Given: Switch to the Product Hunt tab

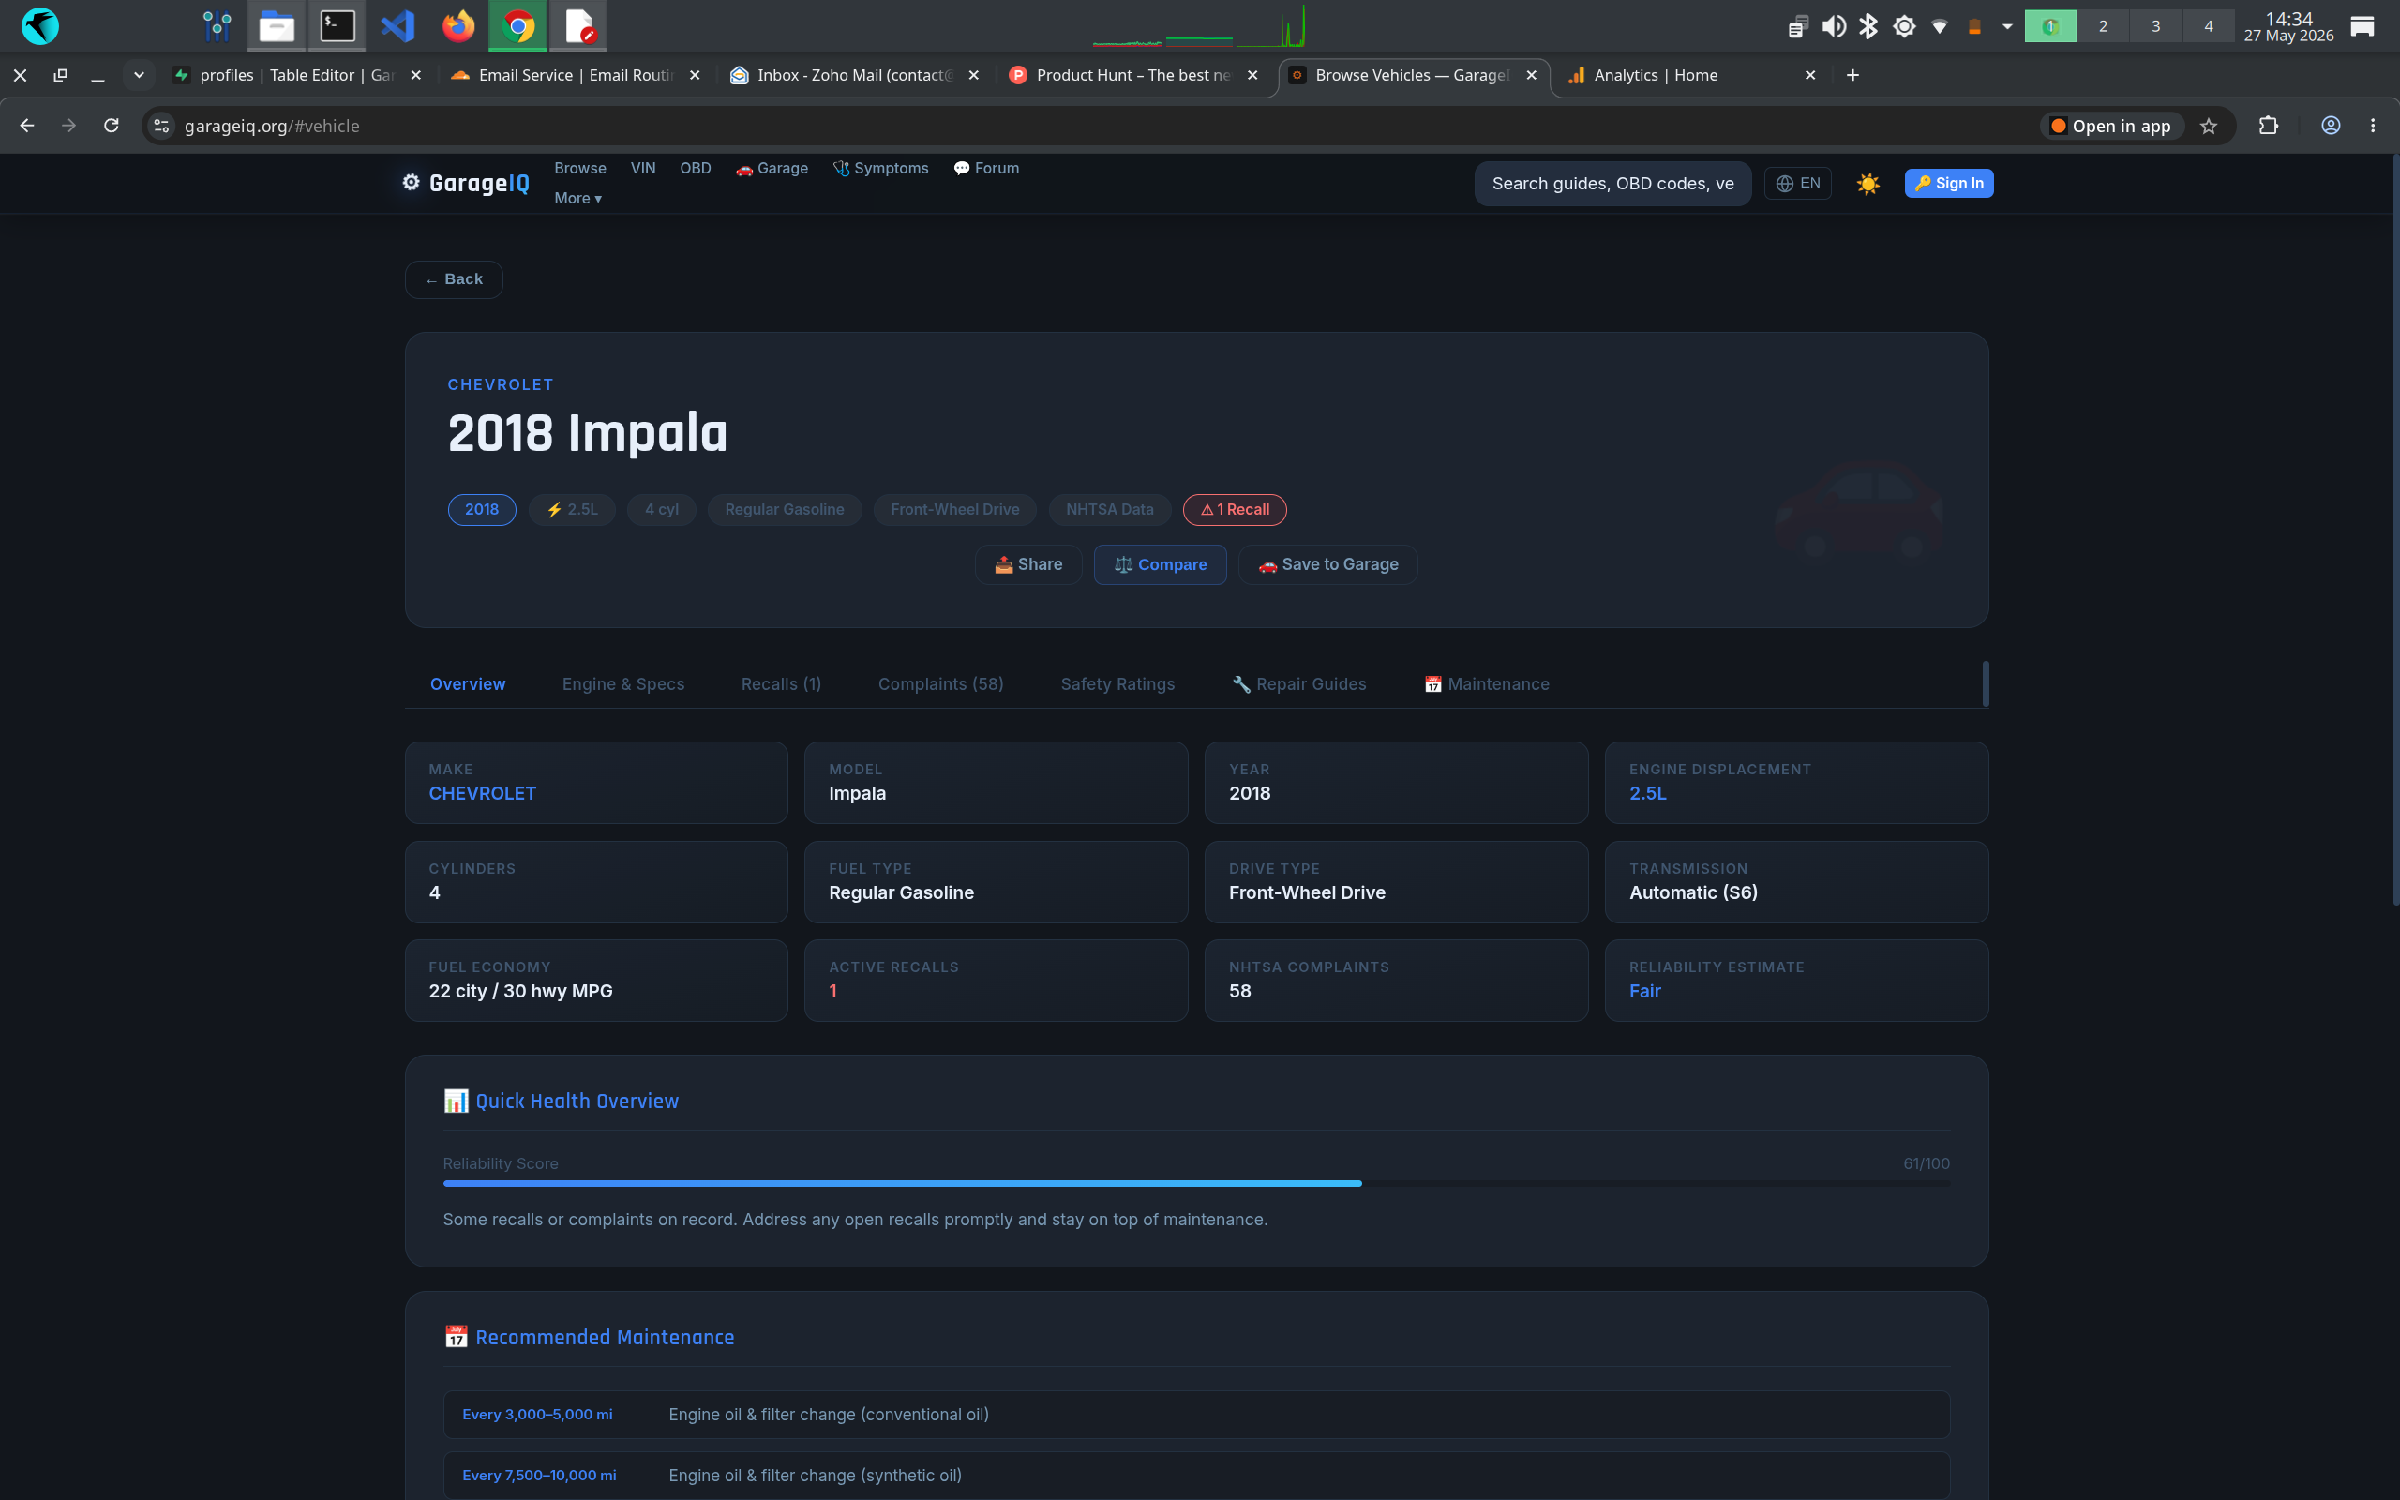Looking at the screenshot, I should click(x=1132, y=75).
